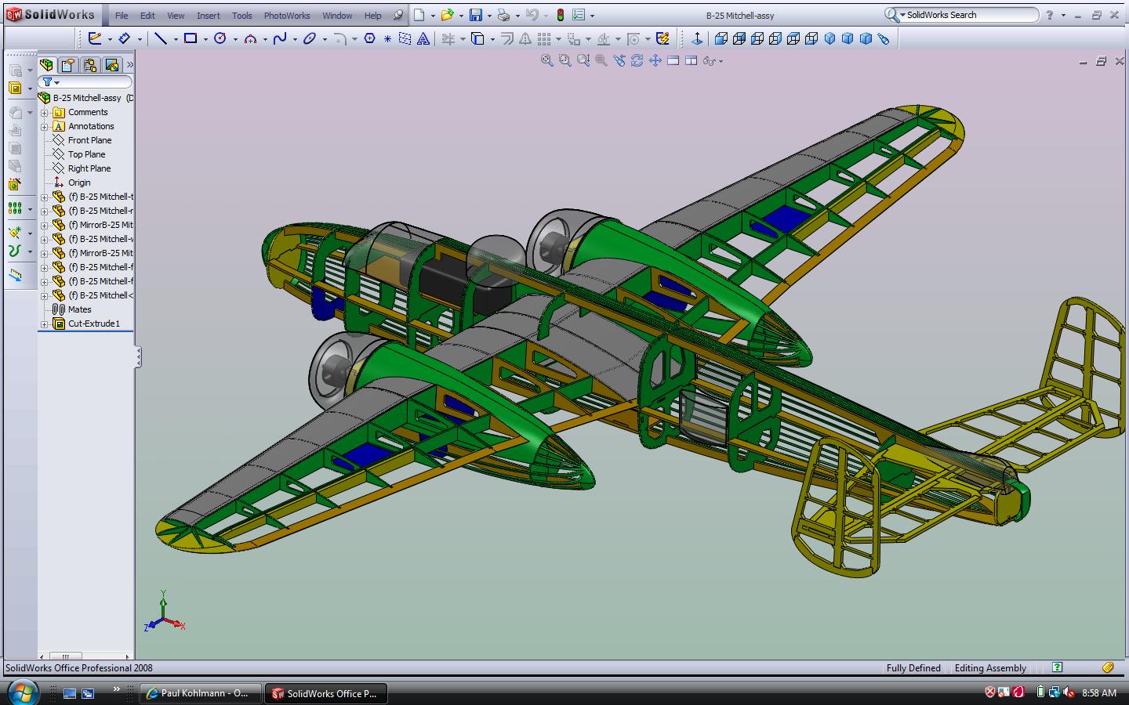Open the File menu
Image resolution: width=1129 pixels, height=705 pixels.
pyautogui.click(x=122, y=15)
